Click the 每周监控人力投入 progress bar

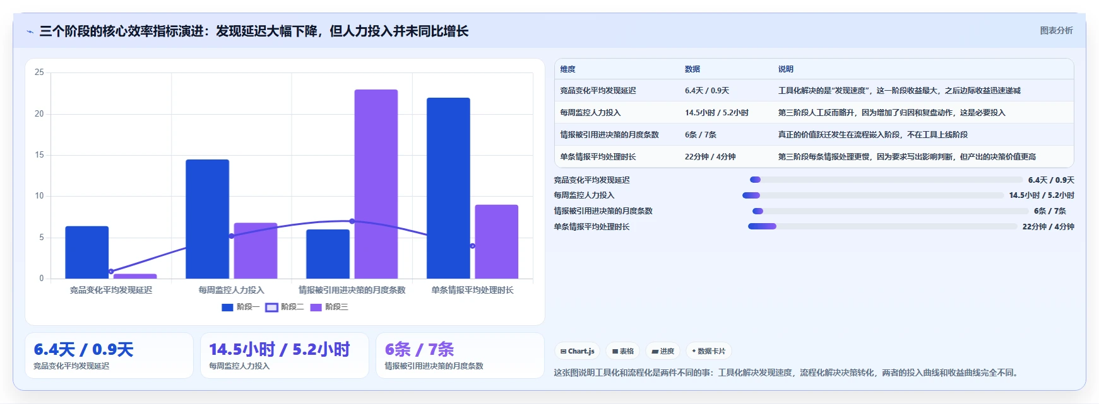(873, 195)
